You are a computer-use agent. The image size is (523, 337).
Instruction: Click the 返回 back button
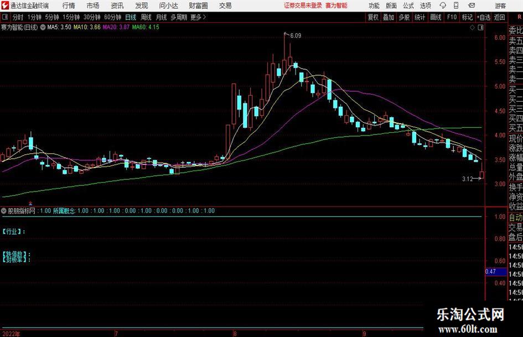tap(499, 17)
